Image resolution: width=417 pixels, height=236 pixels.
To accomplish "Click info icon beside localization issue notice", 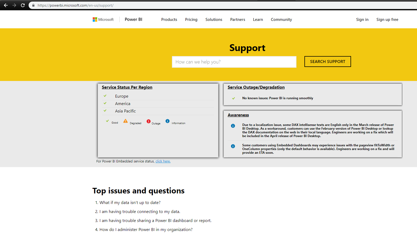I will tap(233, 126).
